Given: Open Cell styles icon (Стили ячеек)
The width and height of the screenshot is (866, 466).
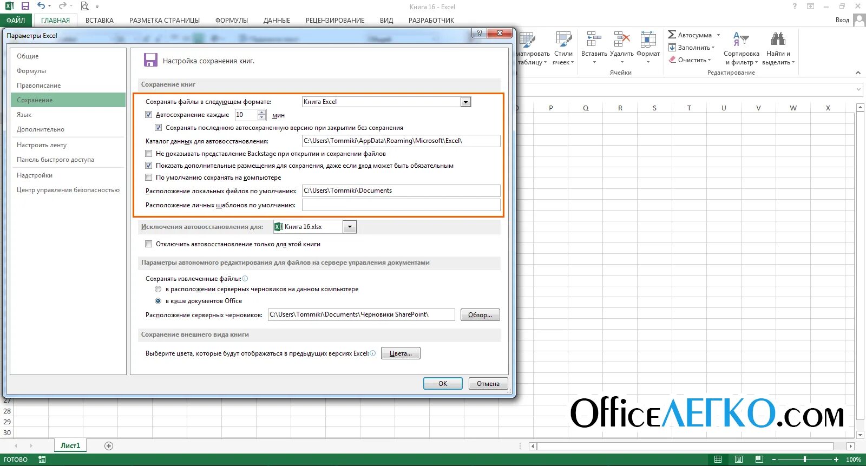Looking at the screenshot, I should coord(563,40).
